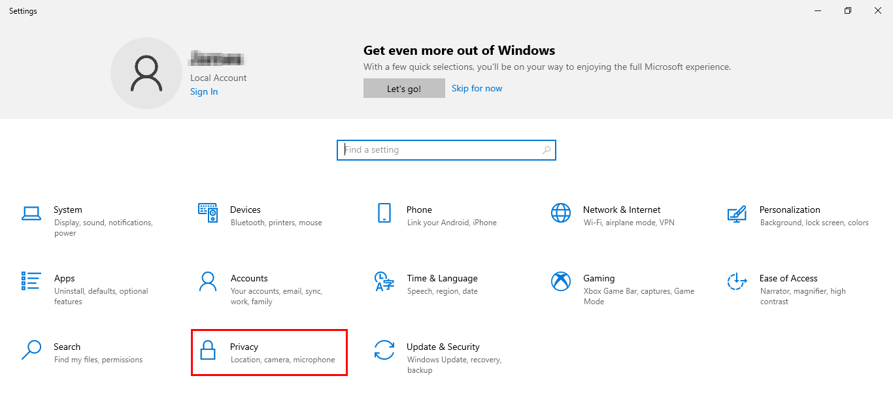
Task: Select the Phone category title
Action: (x=419, y=210)
